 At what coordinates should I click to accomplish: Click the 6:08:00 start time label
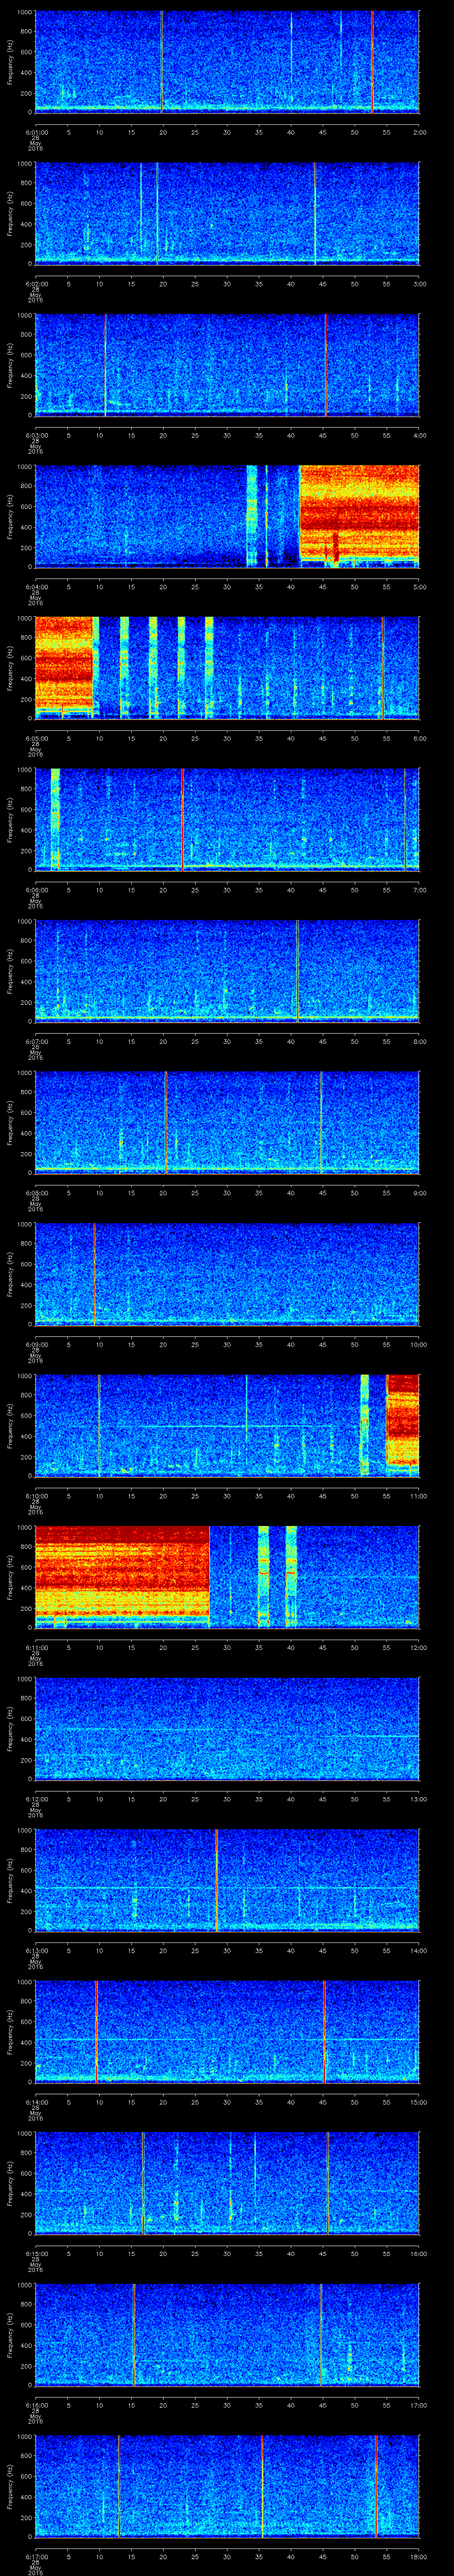coord(36,1192)
